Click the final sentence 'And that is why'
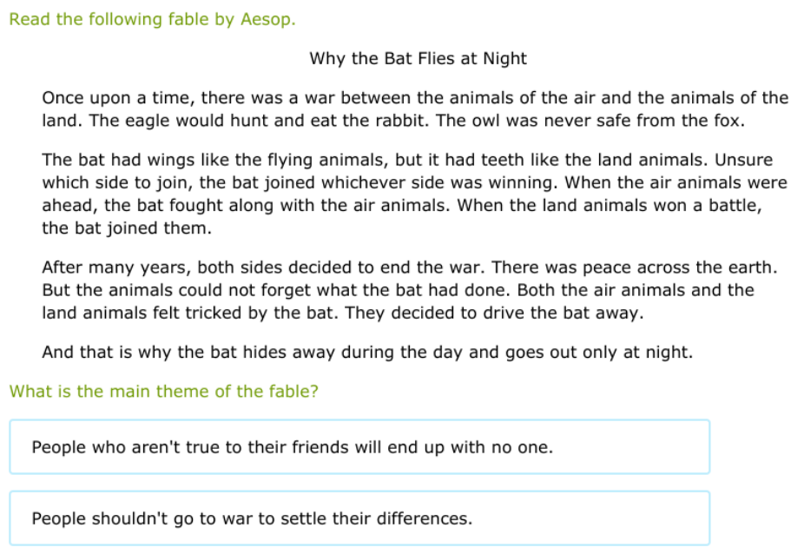The height and width of the screenshot is (554, 791). click(x=366, y=353)
